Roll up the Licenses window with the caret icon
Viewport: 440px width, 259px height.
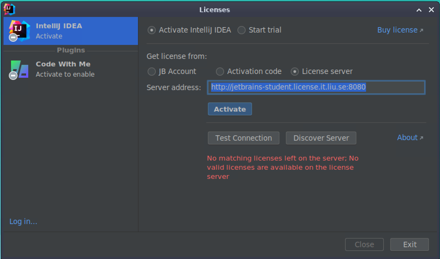pos(419,10)
